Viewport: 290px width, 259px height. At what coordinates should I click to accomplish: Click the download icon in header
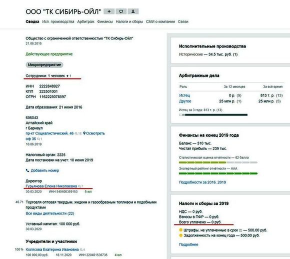click(133, 11)
